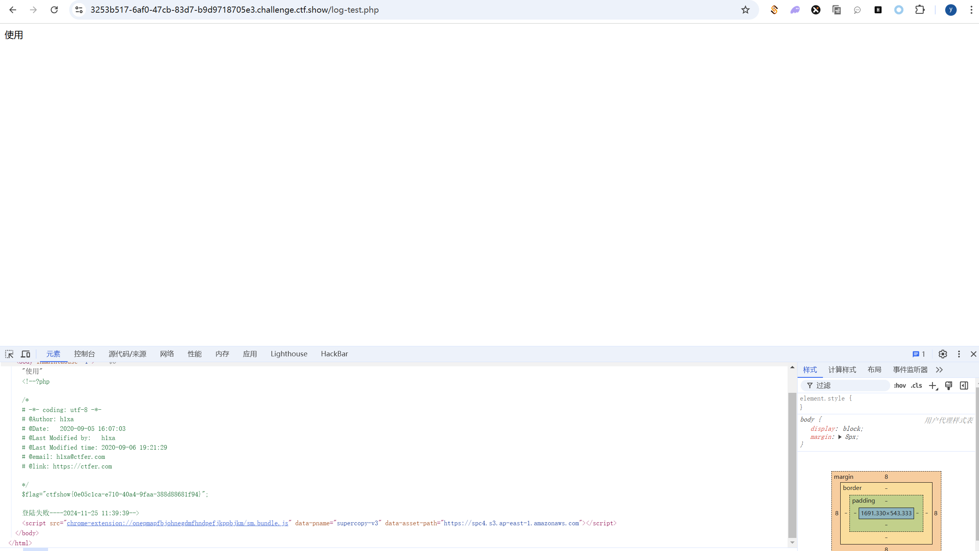Toggle the .cls class editor

pyautogui.click(x=916, y=386)
